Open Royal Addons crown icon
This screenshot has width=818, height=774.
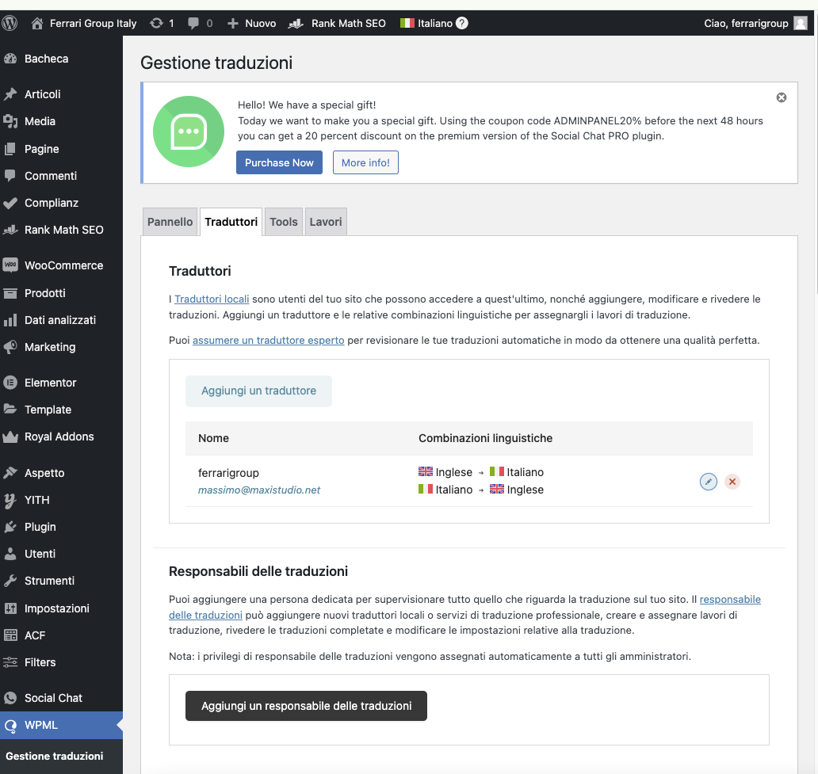coord(10,437)
